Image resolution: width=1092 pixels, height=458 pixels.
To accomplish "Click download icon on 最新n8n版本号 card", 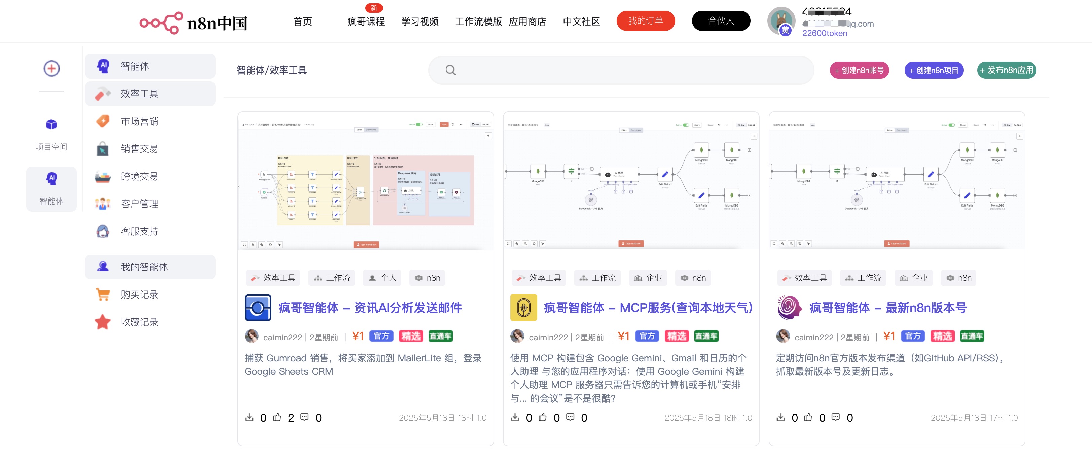I will (780, 417).
